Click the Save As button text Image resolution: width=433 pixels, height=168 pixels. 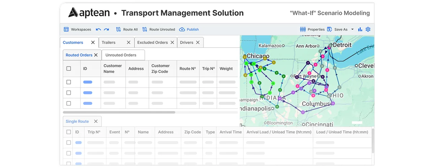click(x=341, y=30)
